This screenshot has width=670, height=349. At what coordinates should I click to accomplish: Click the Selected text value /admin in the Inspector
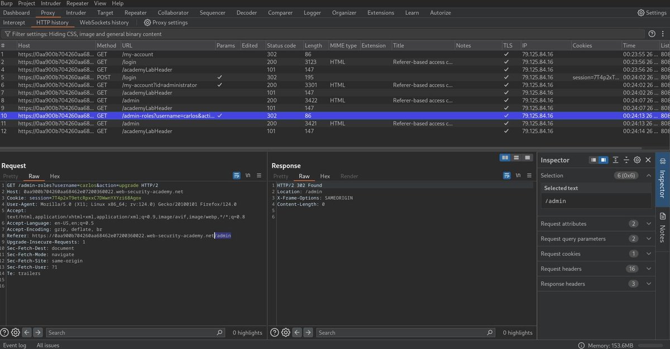[596, 201]
